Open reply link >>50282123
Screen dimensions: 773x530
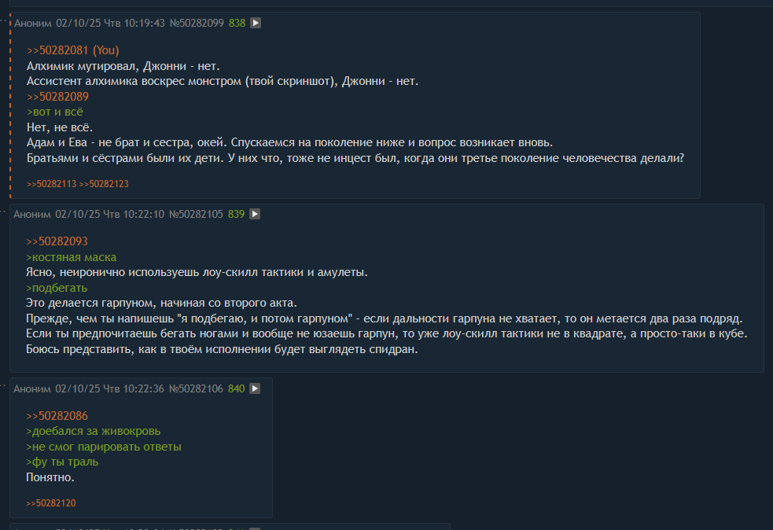(104, 184)
